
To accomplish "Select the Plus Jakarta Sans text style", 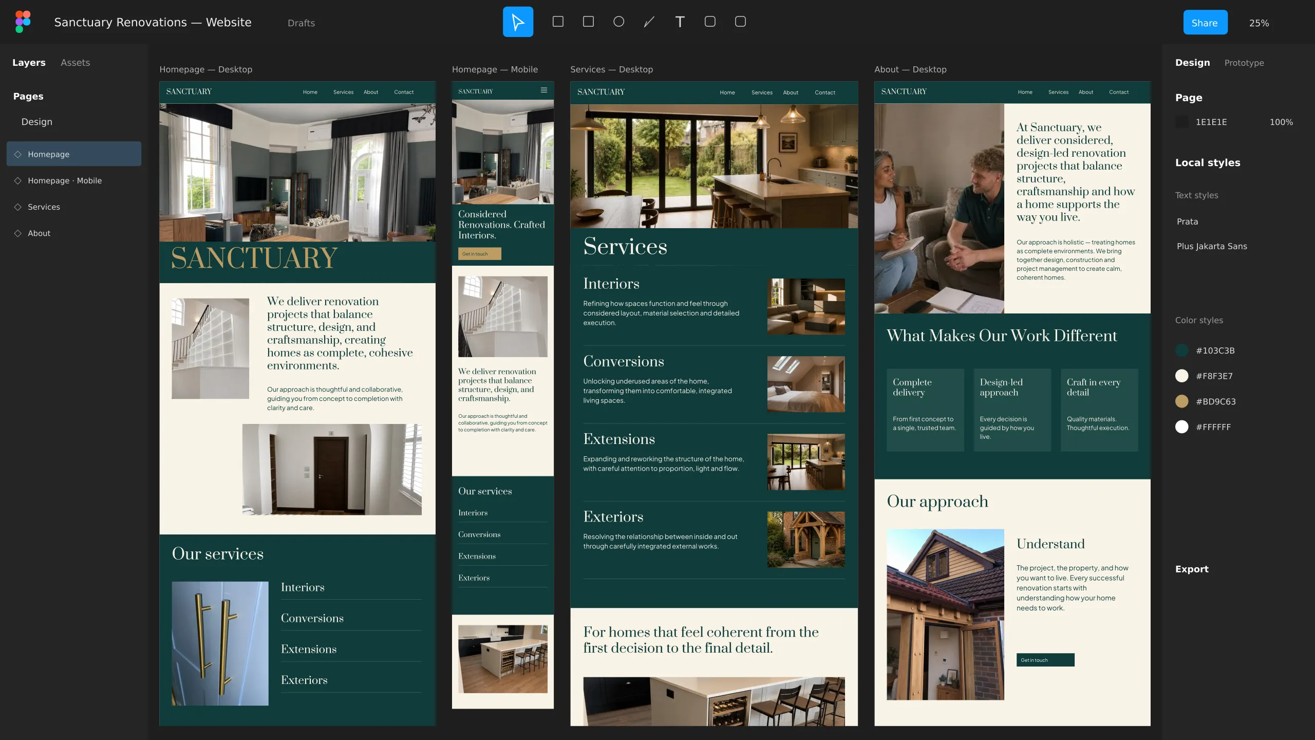I will 1212,246.
